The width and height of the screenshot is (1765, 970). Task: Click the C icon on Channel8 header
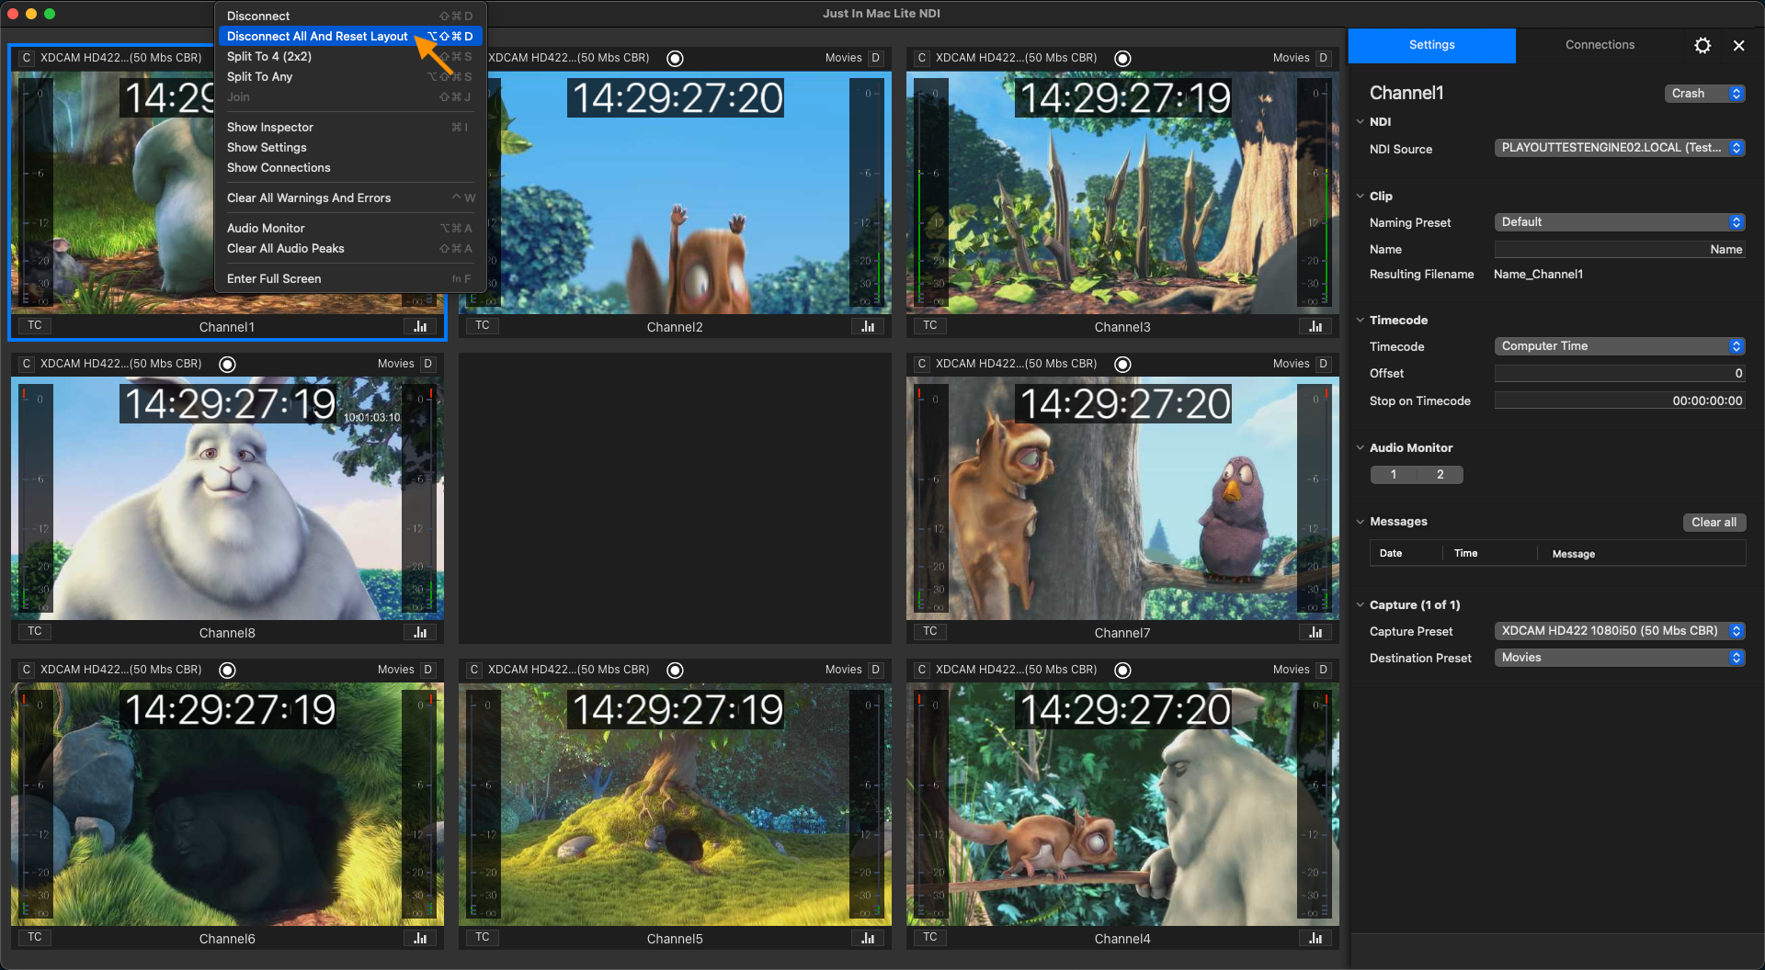click(26, 364)
